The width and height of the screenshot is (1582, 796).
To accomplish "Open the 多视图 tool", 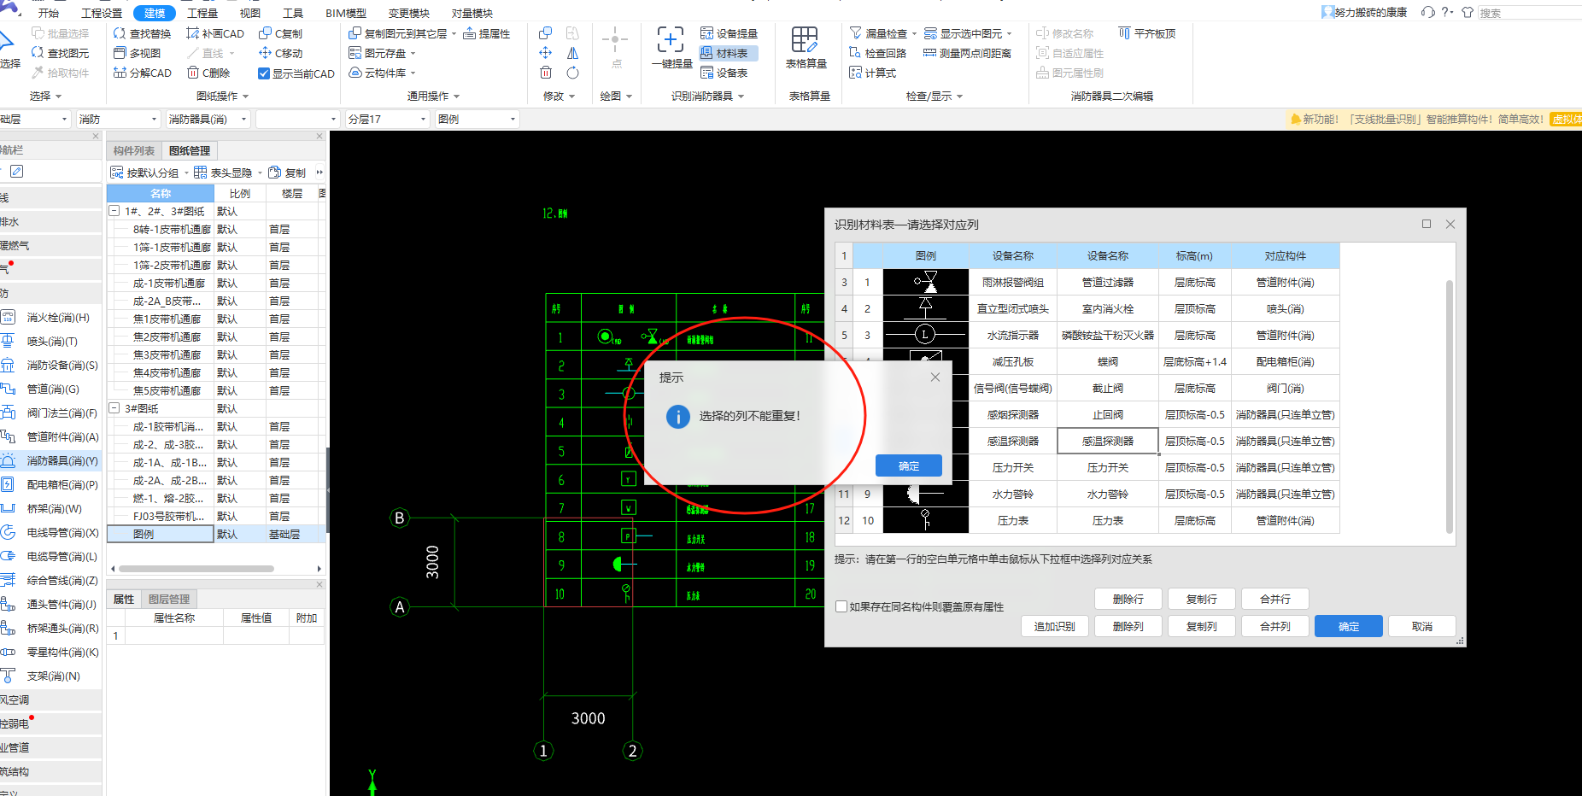I will [137, 53].
